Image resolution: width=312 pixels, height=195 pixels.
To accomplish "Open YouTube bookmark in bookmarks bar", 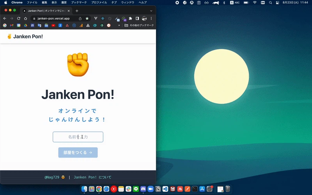I will point(53,25).
